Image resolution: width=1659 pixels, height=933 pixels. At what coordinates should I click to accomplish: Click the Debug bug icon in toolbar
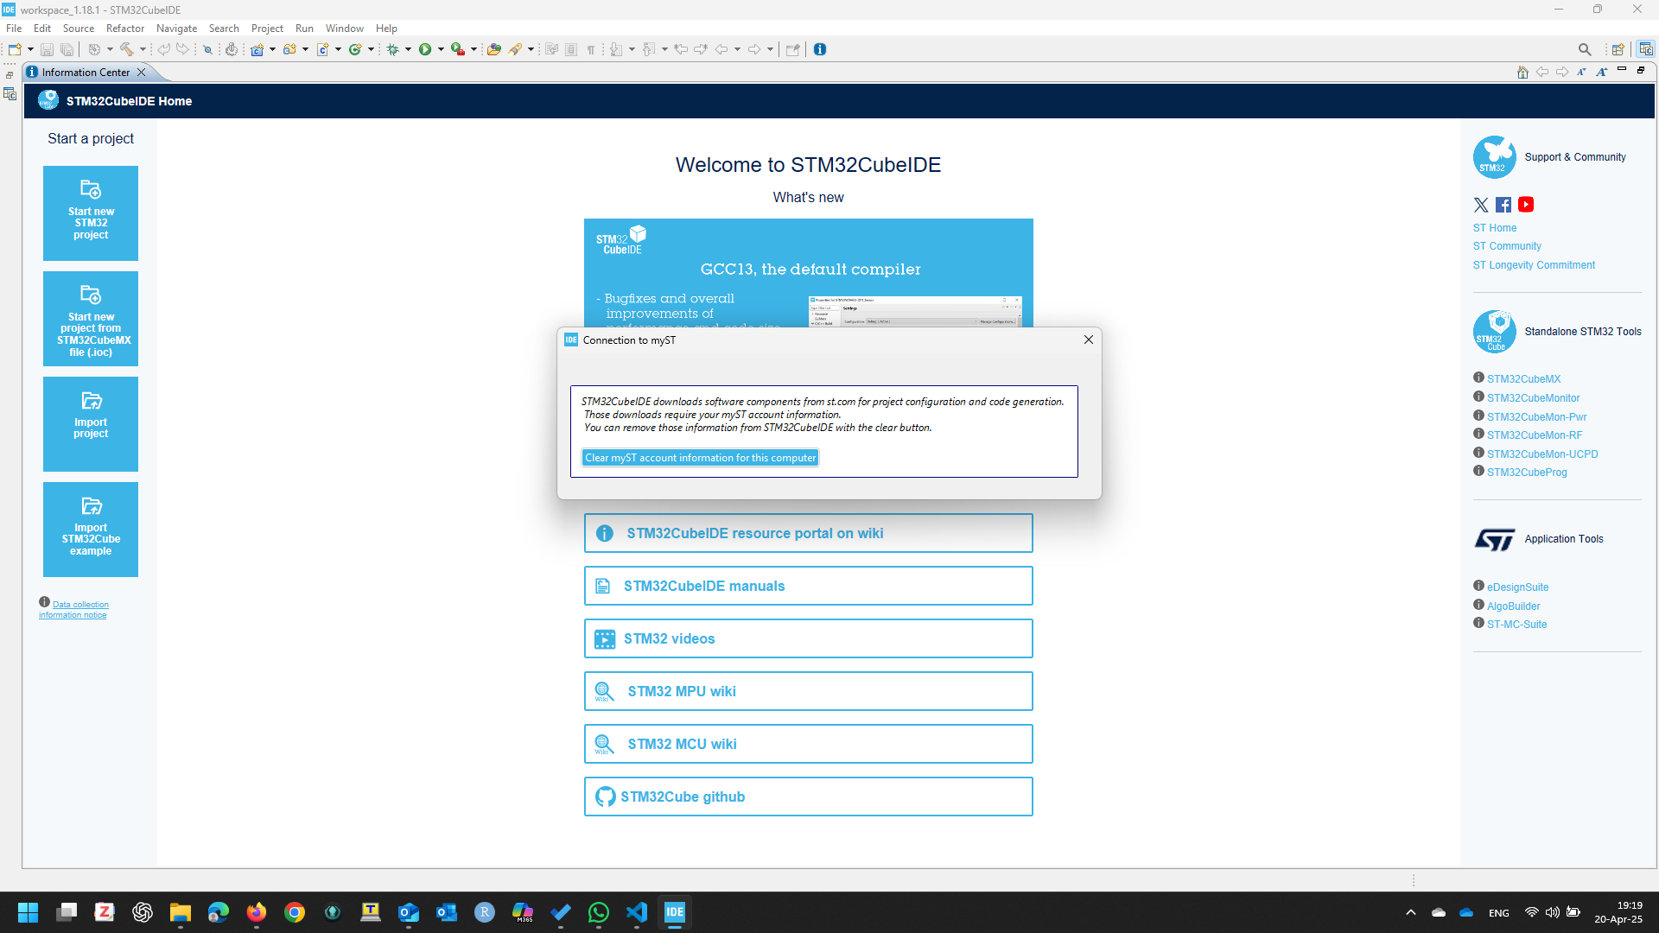[392, 49]
